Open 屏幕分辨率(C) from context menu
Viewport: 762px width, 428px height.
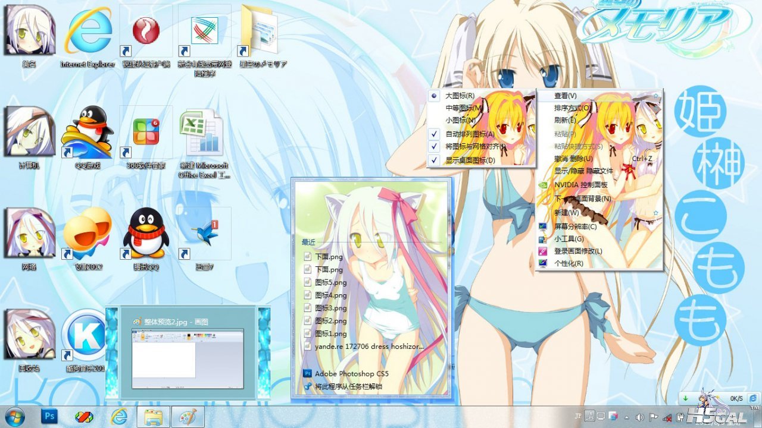tap(599, 226)
